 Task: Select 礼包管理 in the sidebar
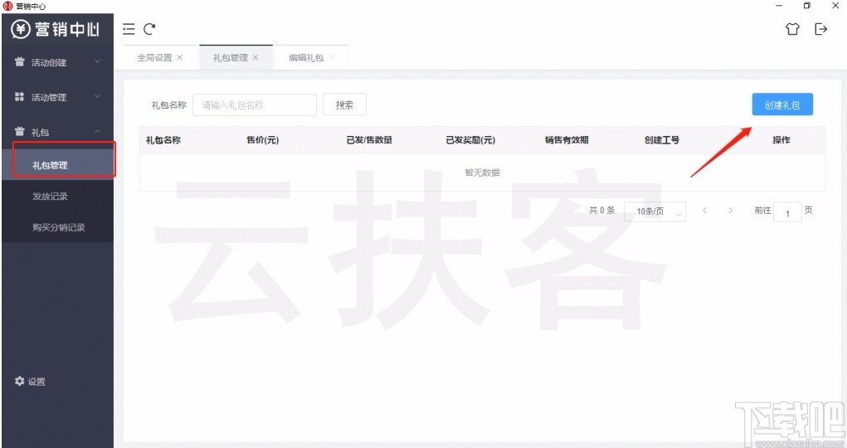pyautogui.click(x=58, y=165)
